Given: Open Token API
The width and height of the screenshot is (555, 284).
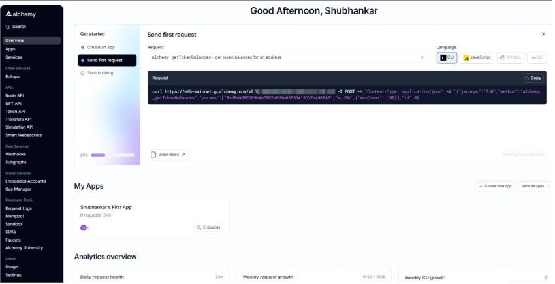Looking at the screenshot, I should point(15,111).
